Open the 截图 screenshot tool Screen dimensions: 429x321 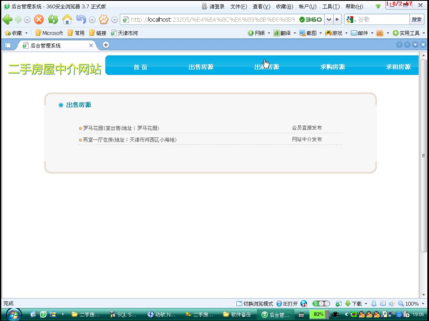tap(308, 33)
